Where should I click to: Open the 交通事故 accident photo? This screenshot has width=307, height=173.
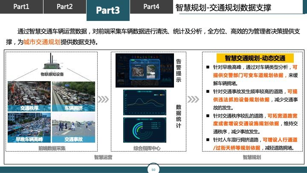tap(73, 127)
